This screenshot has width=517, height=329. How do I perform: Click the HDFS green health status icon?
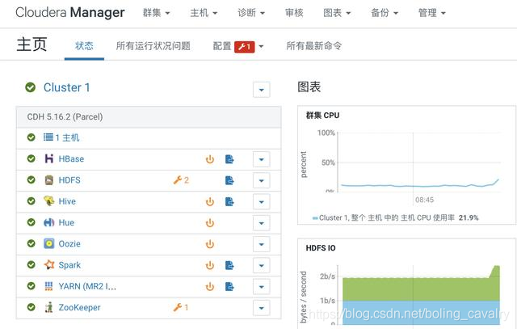(x=31, y=179)
